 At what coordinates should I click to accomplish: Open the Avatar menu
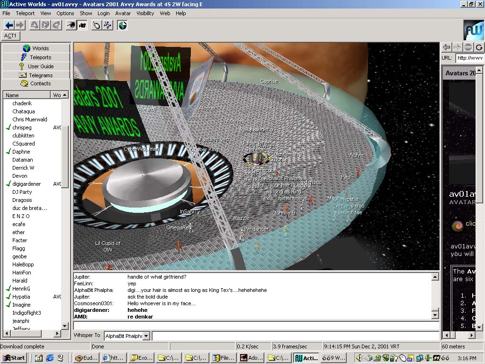(x=123, y=13)
